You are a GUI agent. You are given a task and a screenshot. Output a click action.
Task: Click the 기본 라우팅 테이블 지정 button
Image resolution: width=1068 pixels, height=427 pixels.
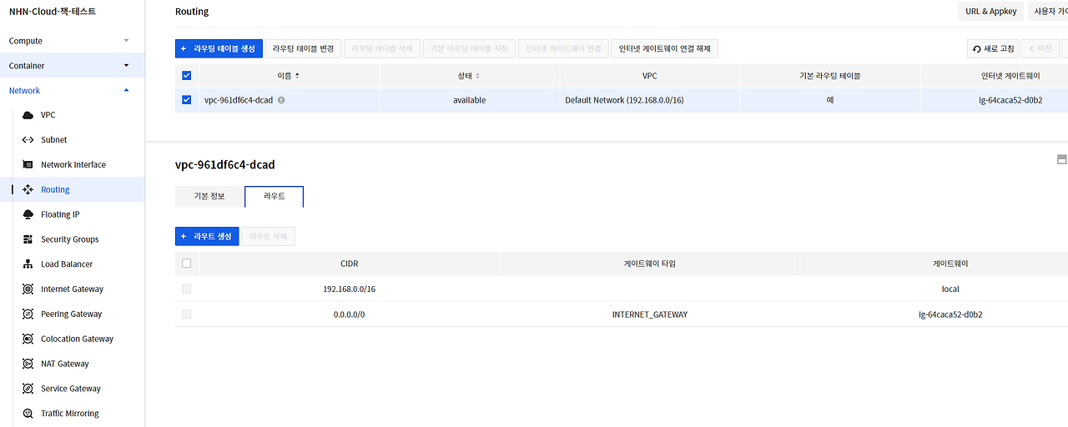coord(469,48)
